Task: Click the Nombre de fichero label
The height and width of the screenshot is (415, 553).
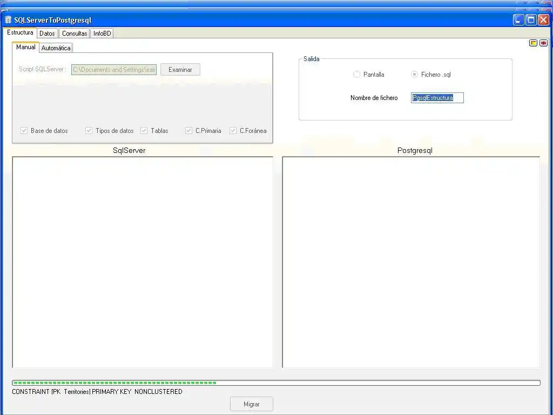Action: [x=374, y=98]
